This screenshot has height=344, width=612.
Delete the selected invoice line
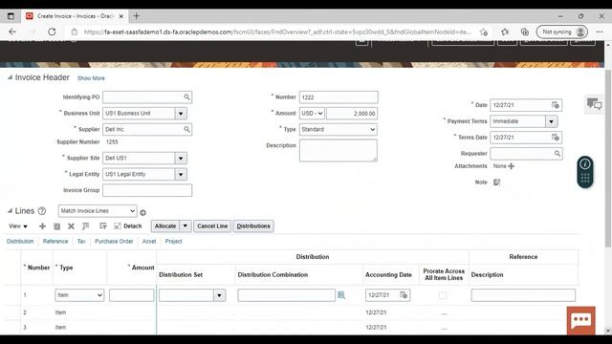click(x=71, y=226)
